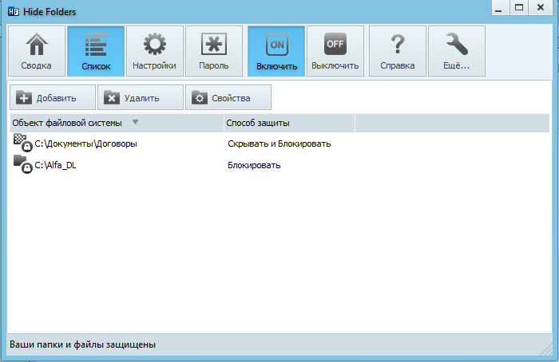Click the locked folder icon of Alfa_DL
This screenshot has width=559, height=362.
23,164
